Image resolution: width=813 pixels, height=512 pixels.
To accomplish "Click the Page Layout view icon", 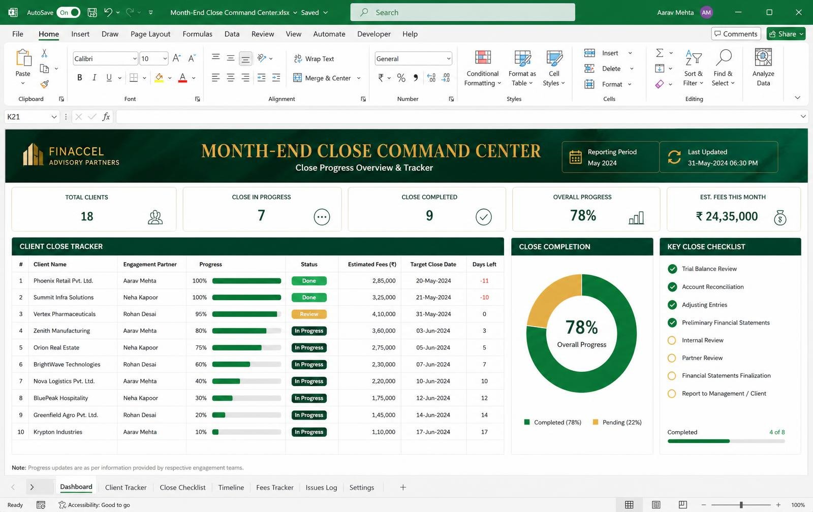I will [656, 504].
